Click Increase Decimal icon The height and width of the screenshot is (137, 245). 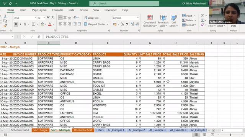click(x=132, y=24)
